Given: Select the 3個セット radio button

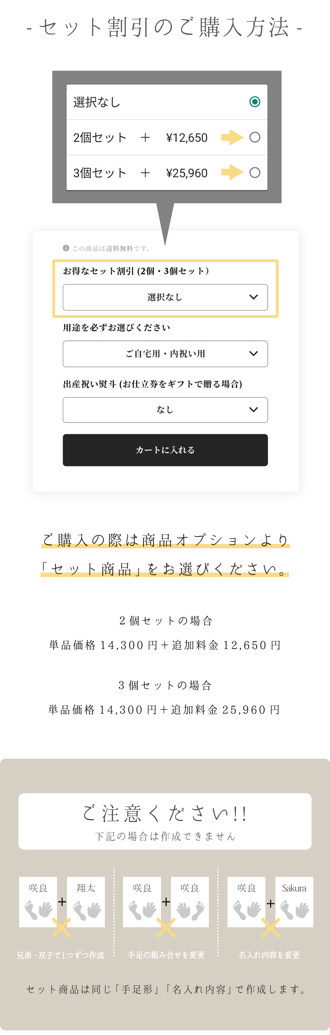Looking at the screenshot, I should point(255,173).
